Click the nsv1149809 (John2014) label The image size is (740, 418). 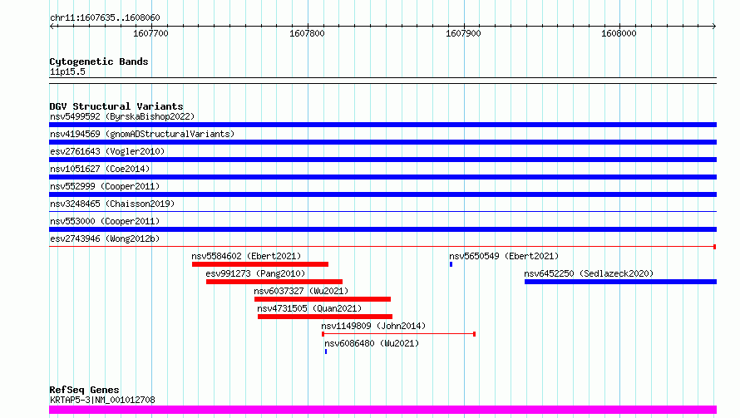[373, 326]
